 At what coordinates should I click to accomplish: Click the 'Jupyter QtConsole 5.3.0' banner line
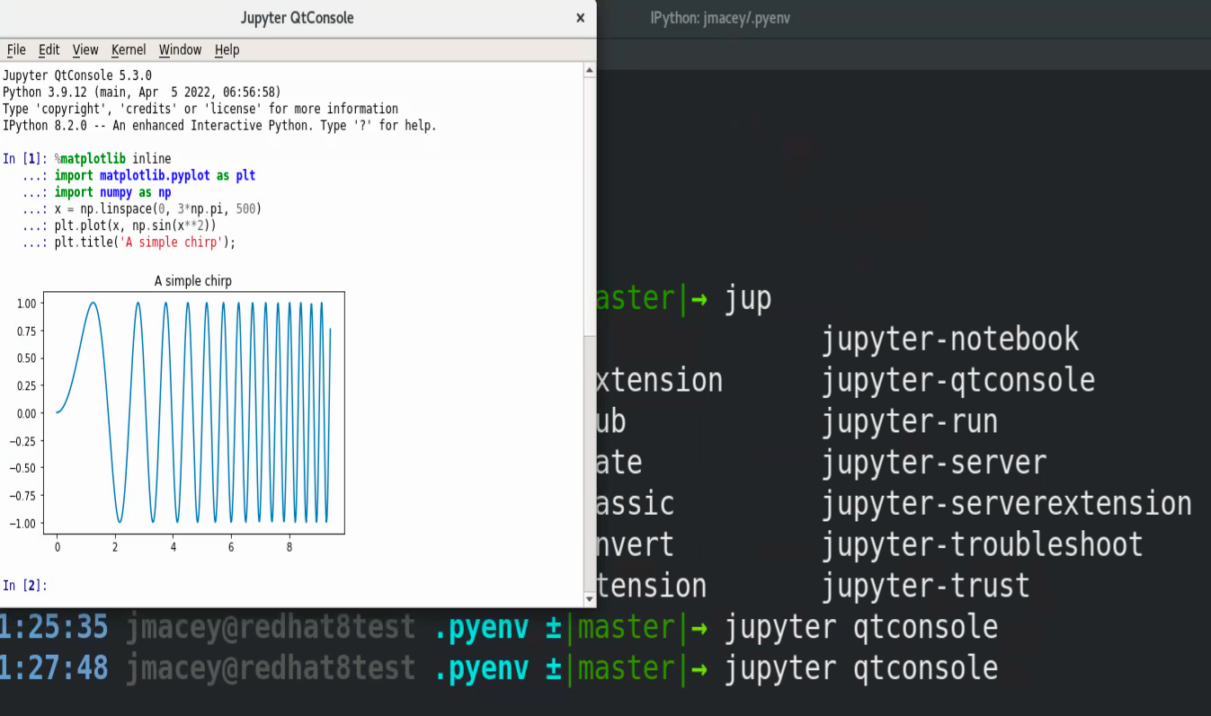tap(77, 75)
